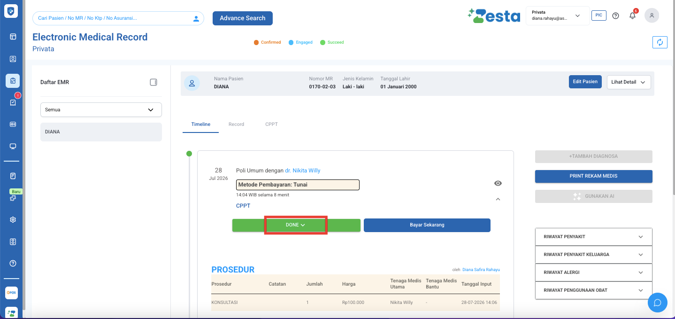Expand the Riwayat Alergi section
675x319 pixels.
594,272
